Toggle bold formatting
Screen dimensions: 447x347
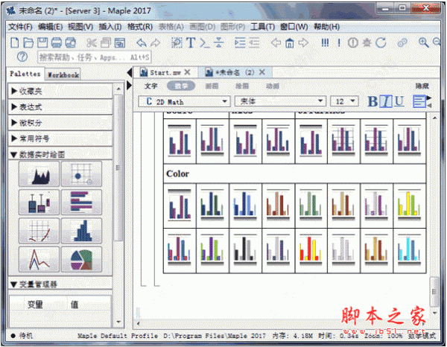tap(372, 101)
